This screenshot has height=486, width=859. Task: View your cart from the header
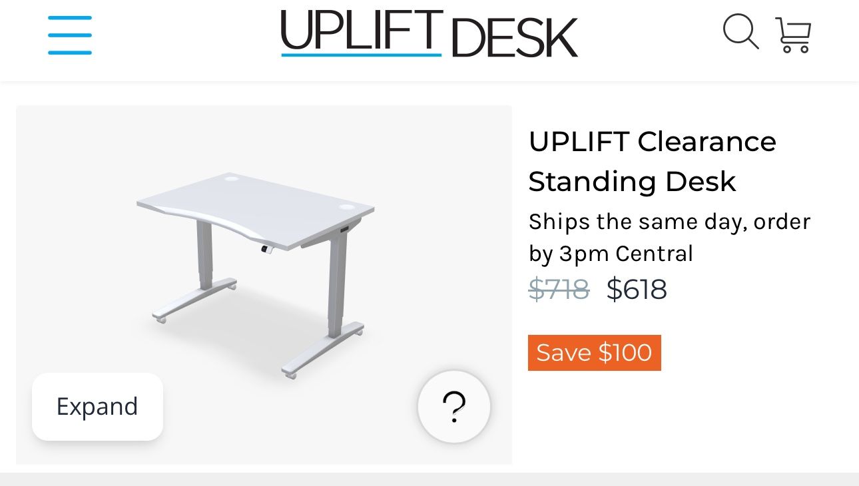(793, 33)
